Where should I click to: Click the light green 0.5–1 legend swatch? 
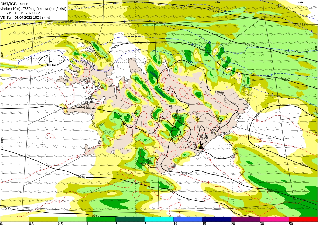pos(72,219)
